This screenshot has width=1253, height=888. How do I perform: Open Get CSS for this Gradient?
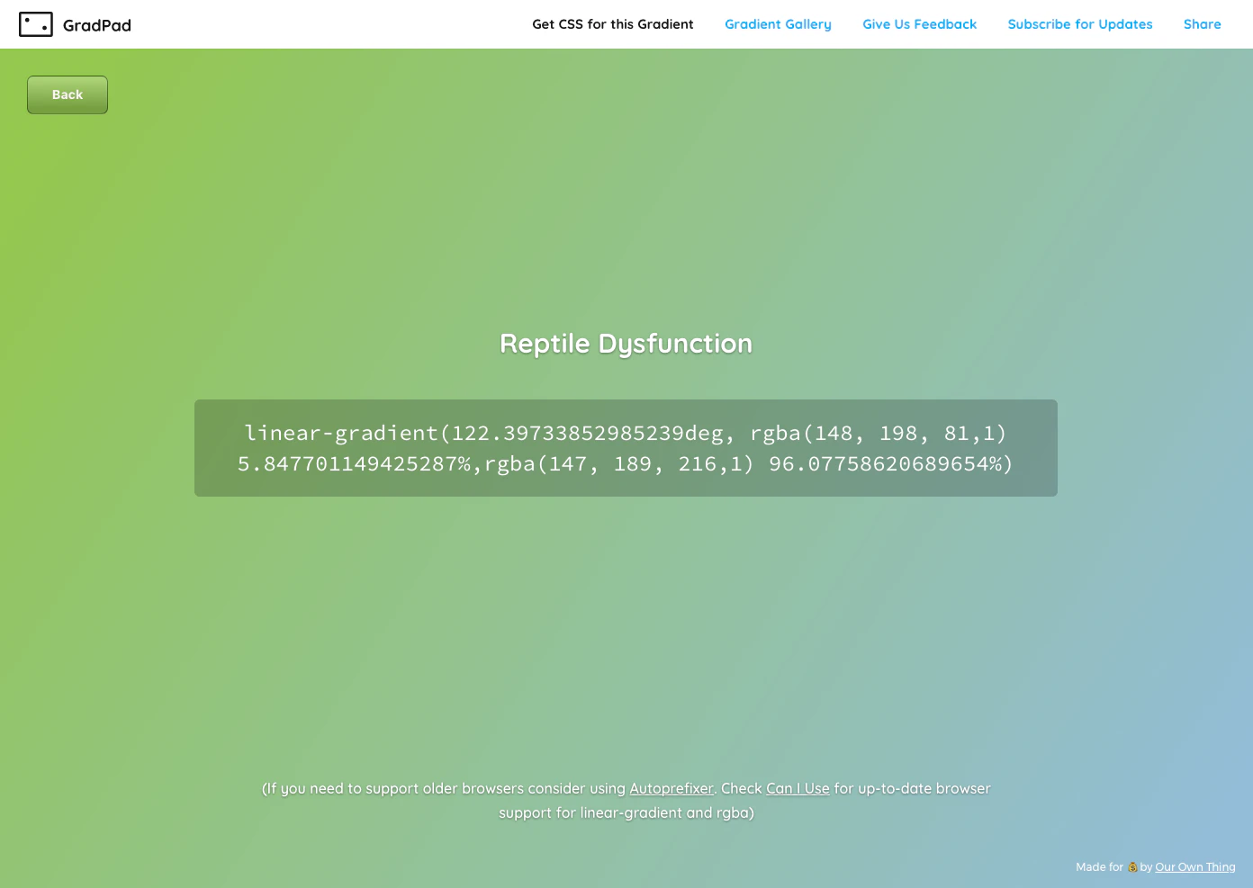coord(612,24)
